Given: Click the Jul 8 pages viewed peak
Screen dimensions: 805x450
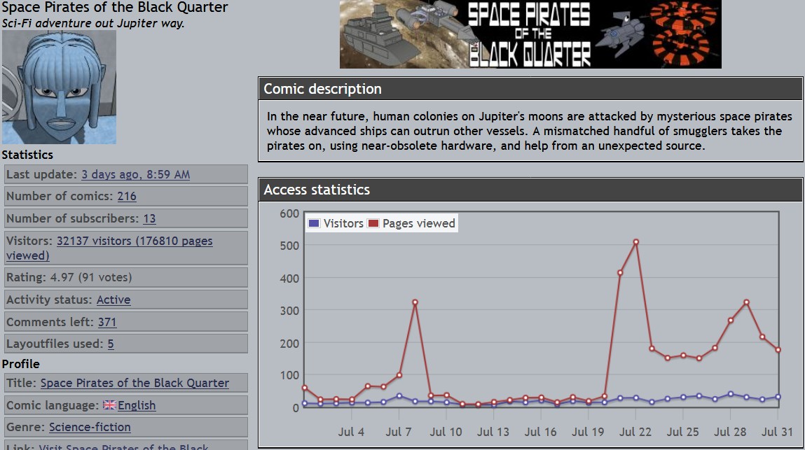Looking at the screenshot, I should 415,302.
